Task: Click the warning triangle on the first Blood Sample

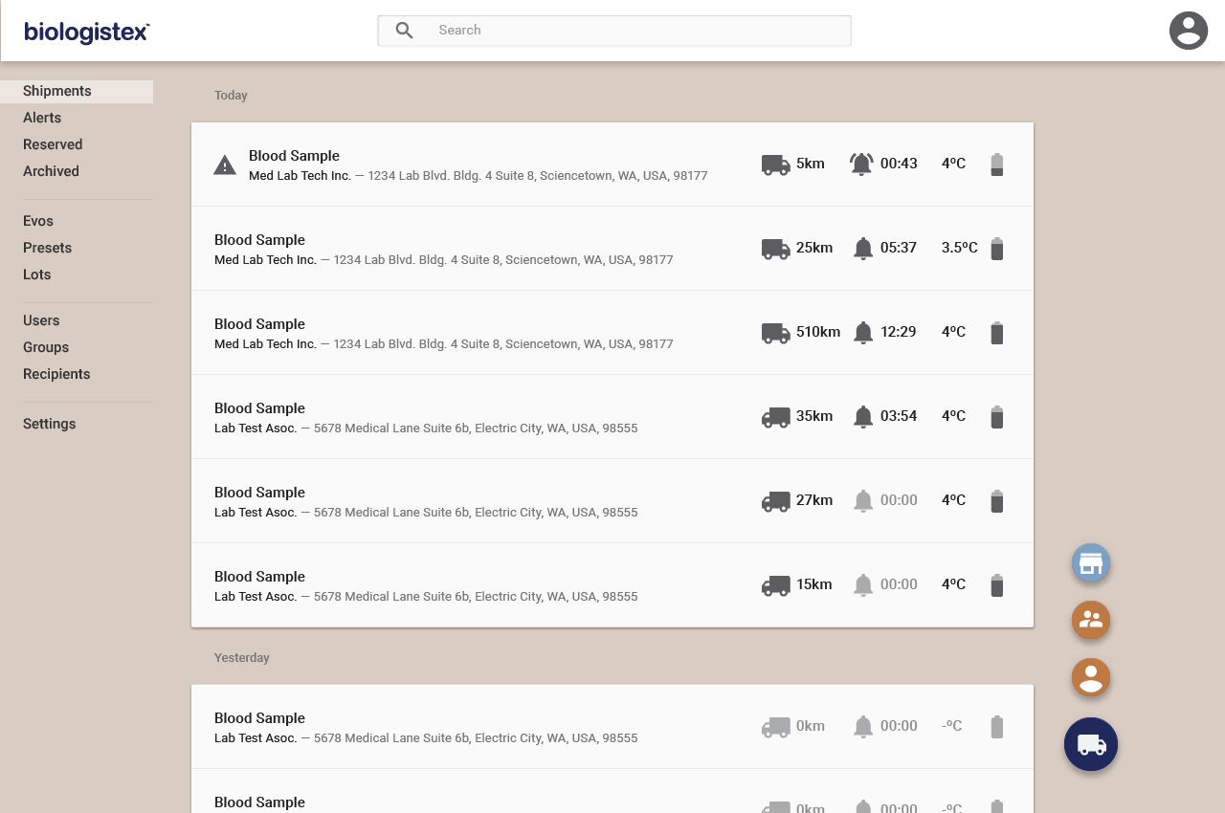Action: (225, 164)
